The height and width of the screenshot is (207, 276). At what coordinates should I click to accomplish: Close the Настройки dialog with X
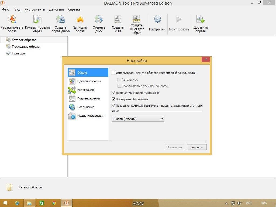coord(206,59)
